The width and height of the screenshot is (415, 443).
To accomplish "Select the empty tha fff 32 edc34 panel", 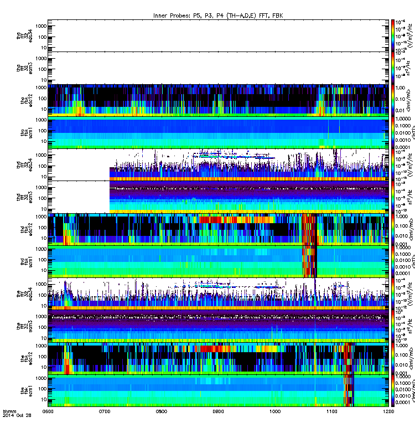I will 218,35.
